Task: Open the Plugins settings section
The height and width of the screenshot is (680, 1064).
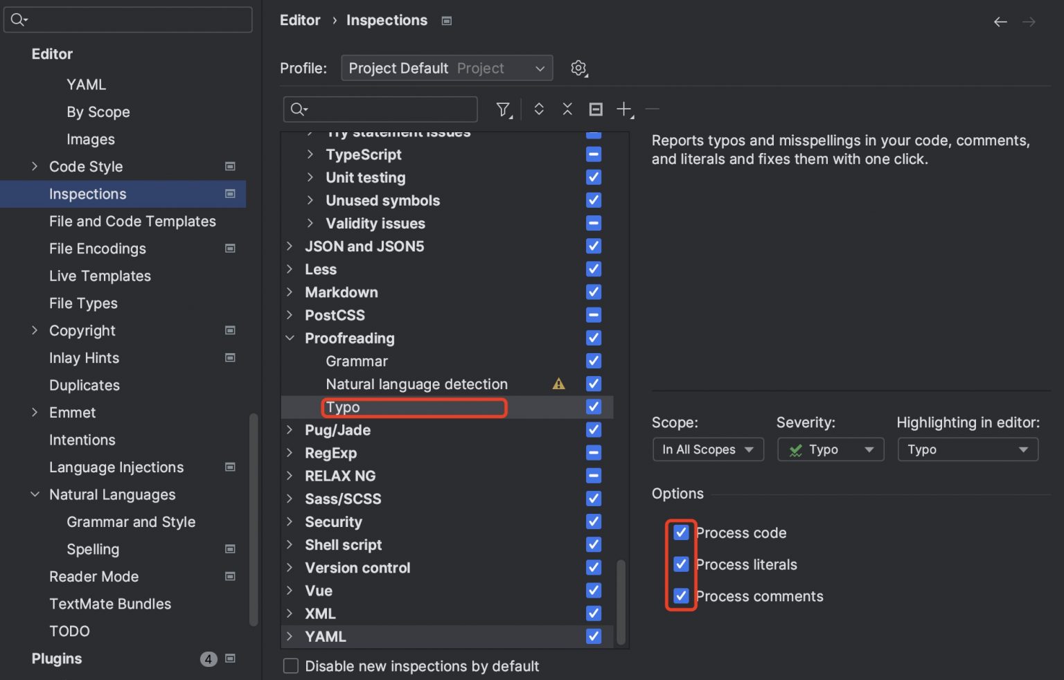Action: [x=57, y=659]
